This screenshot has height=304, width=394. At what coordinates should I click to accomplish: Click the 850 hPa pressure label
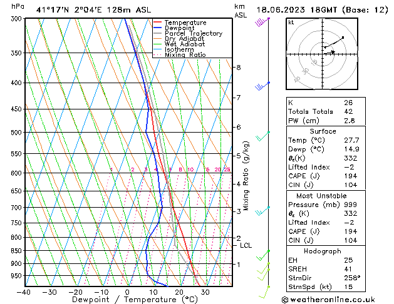coord(18,251)
